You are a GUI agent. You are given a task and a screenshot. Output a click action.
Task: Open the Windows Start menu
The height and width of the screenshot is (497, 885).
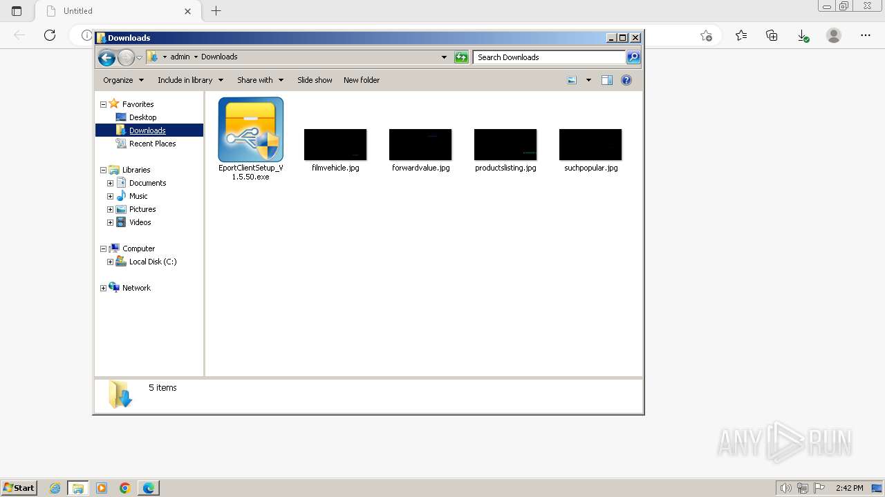(19, 488)
